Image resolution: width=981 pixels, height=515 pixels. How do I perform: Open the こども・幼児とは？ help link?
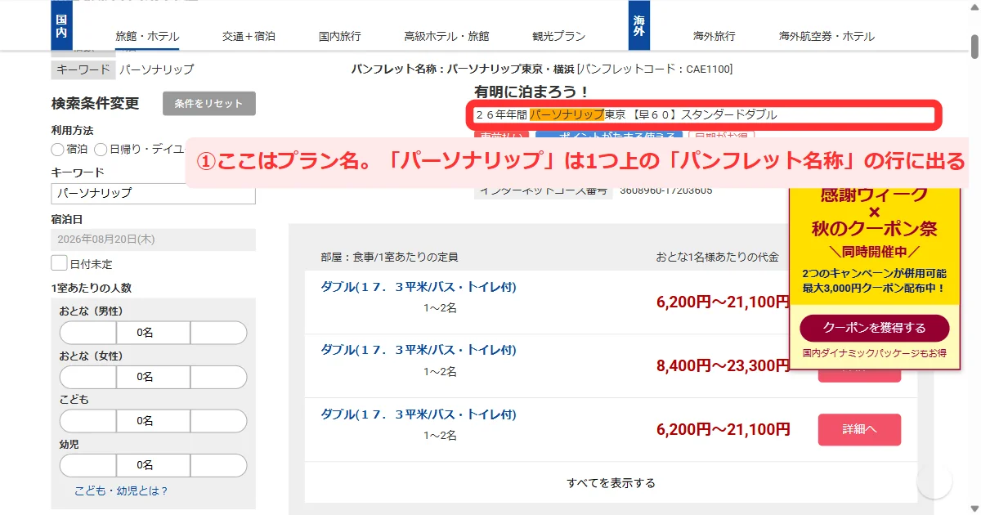121,491
